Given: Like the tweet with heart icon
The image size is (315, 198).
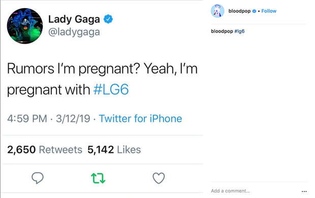Looking at the screenshot, I should pos(159,178).
